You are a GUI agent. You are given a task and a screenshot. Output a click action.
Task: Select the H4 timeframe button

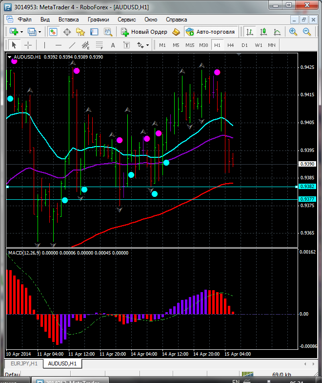(231, 45)
